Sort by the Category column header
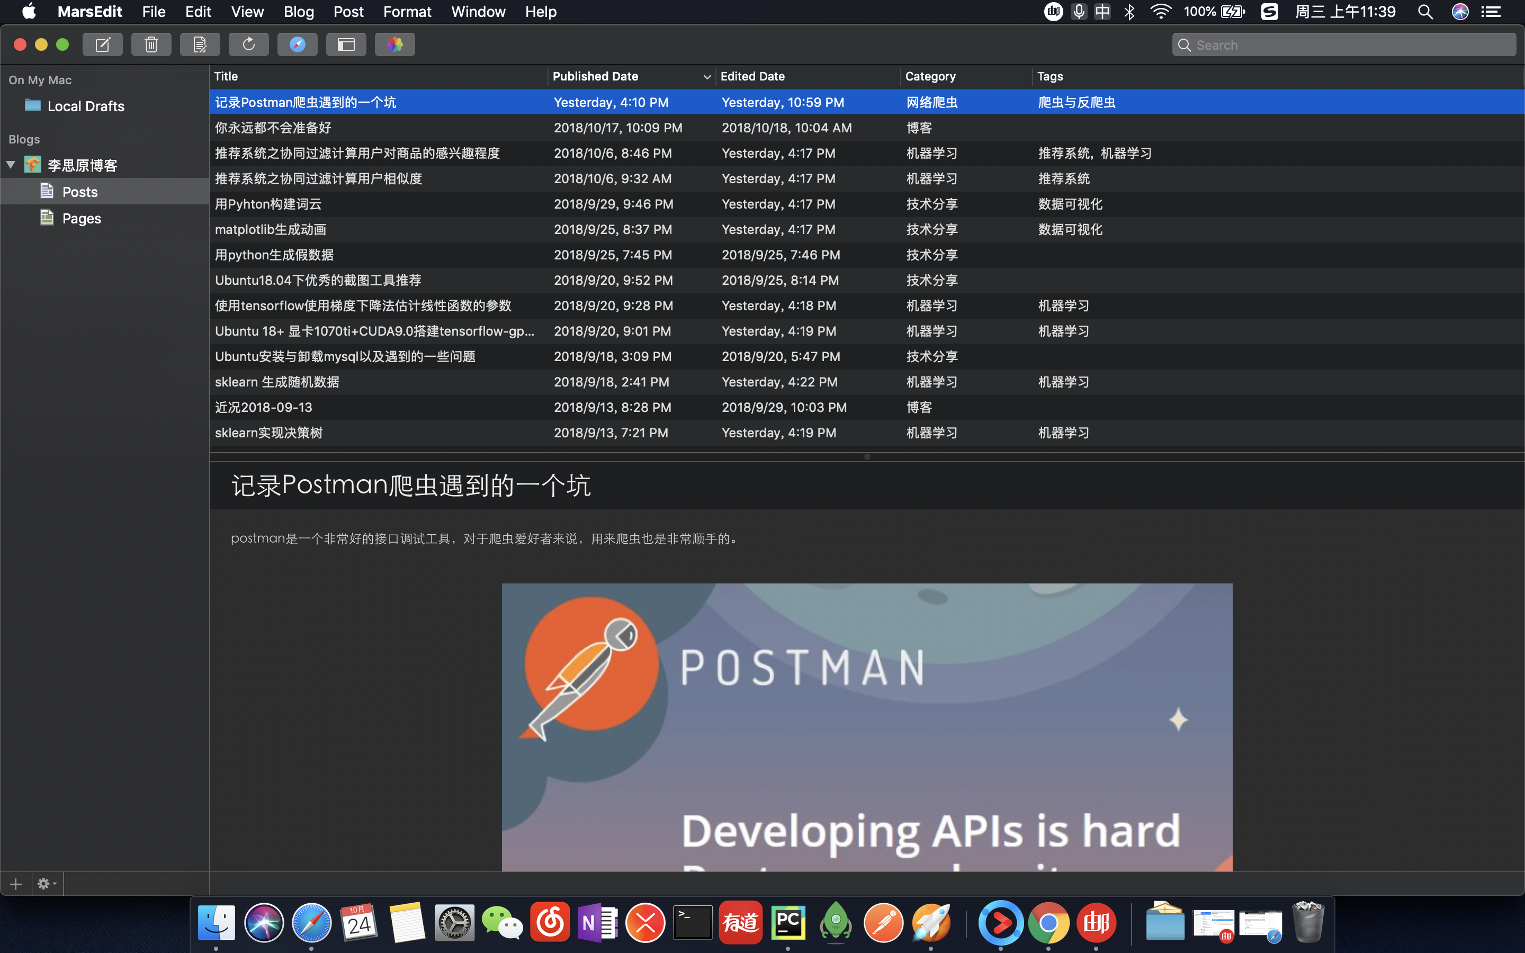This screenshot has width=1525, height=953. (x=966, y=76)
